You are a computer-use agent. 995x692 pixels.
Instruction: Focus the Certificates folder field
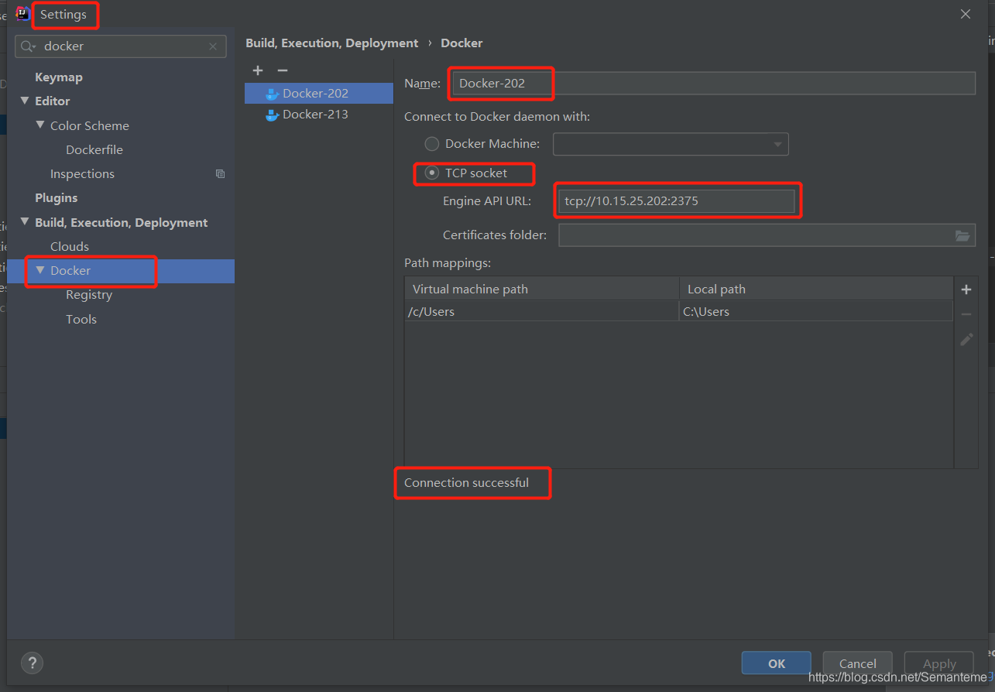point(767,235)
